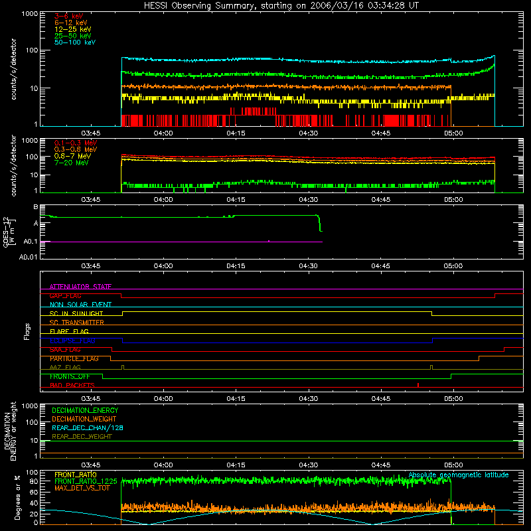
Task: Select the orange 0.3-0.8 MeV legend label
Action: coord(76,149)
